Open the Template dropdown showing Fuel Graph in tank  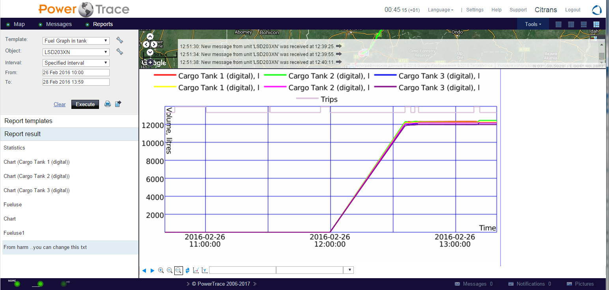coord(76,41)
